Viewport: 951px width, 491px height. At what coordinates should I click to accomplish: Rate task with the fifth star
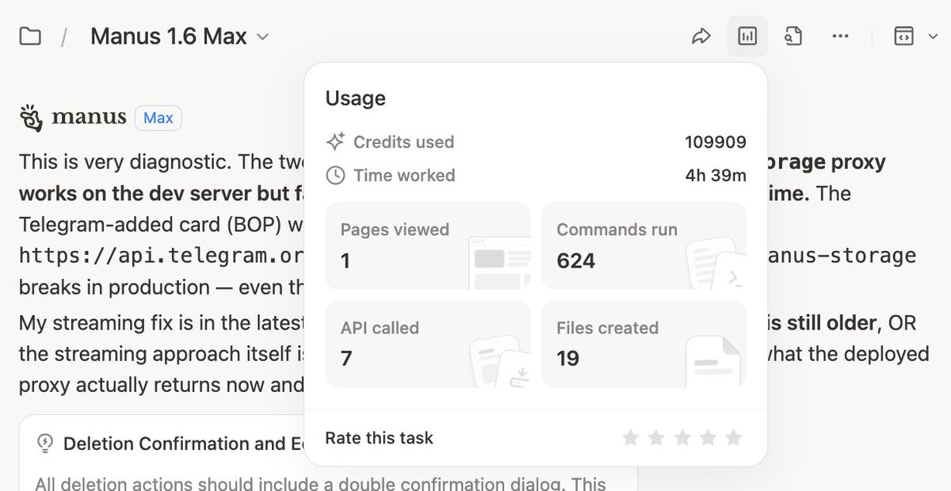pos(734,438)
